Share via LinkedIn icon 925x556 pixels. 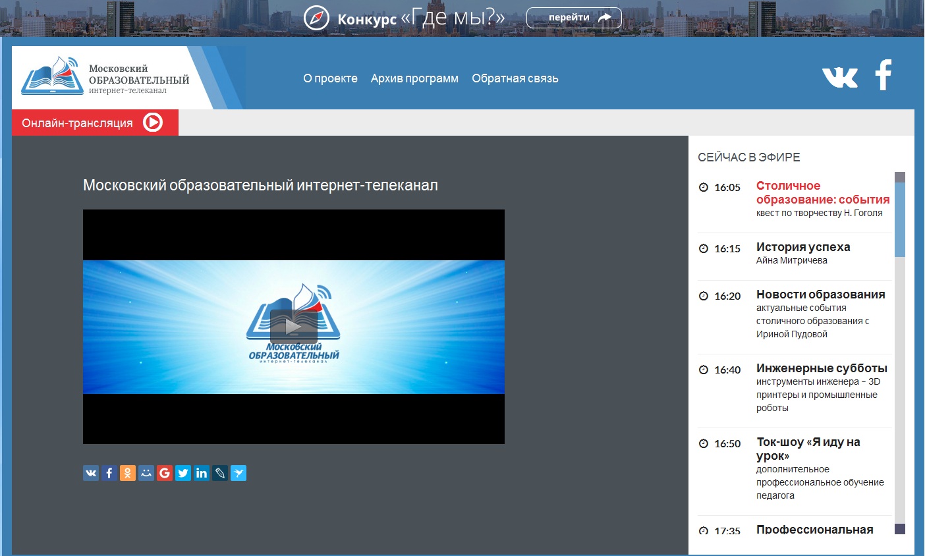(x=202, y=473)
